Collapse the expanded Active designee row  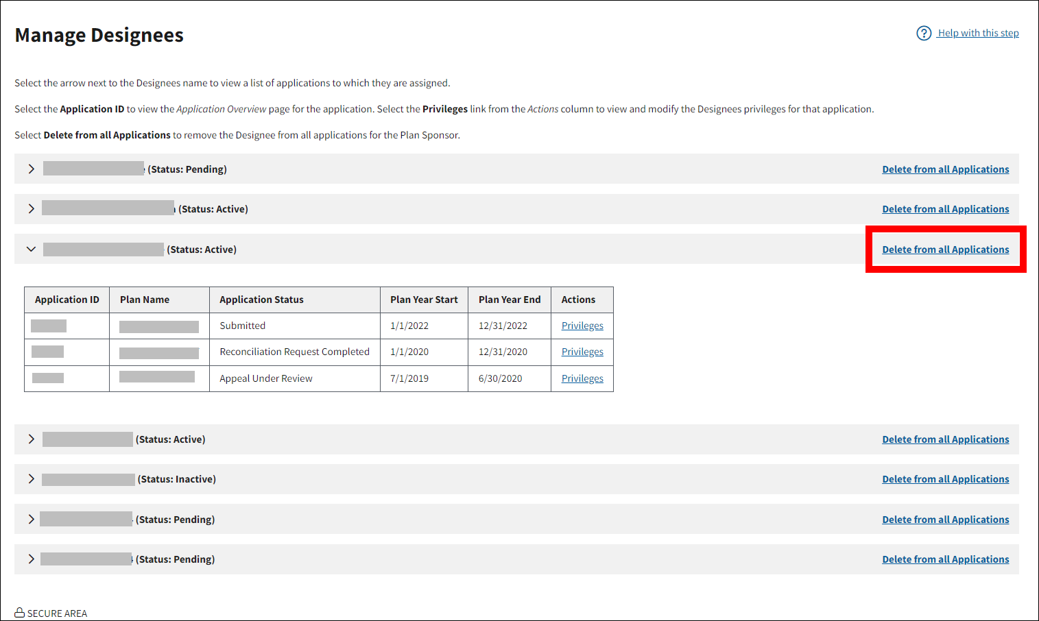click(x=31, y=249)
